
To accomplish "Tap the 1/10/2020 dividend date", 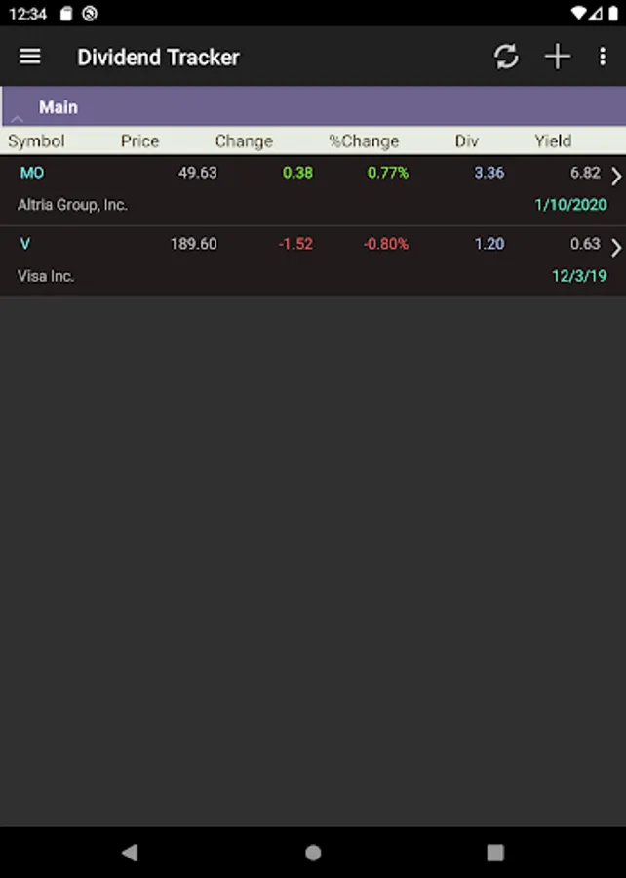I will pyautogui.click(x=570, y=205).
